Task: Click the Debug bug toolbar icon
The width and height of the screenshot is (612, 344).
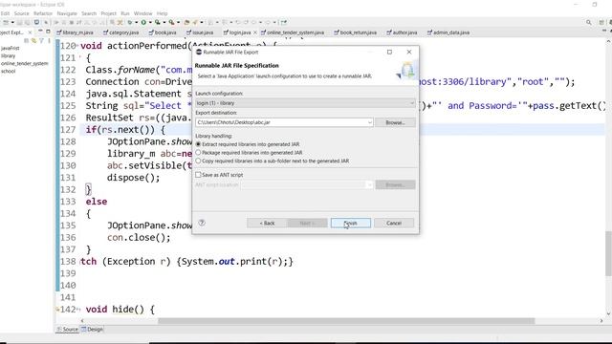Action: coord(130,22)
